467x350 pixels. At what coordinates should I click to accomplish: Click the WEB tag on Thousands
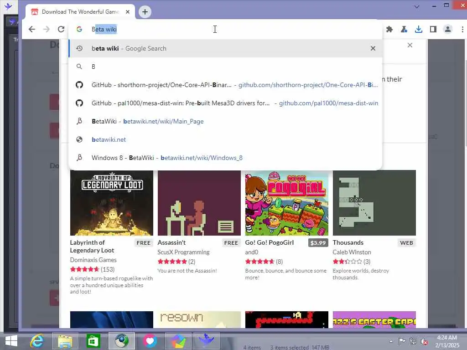(406, 243)
